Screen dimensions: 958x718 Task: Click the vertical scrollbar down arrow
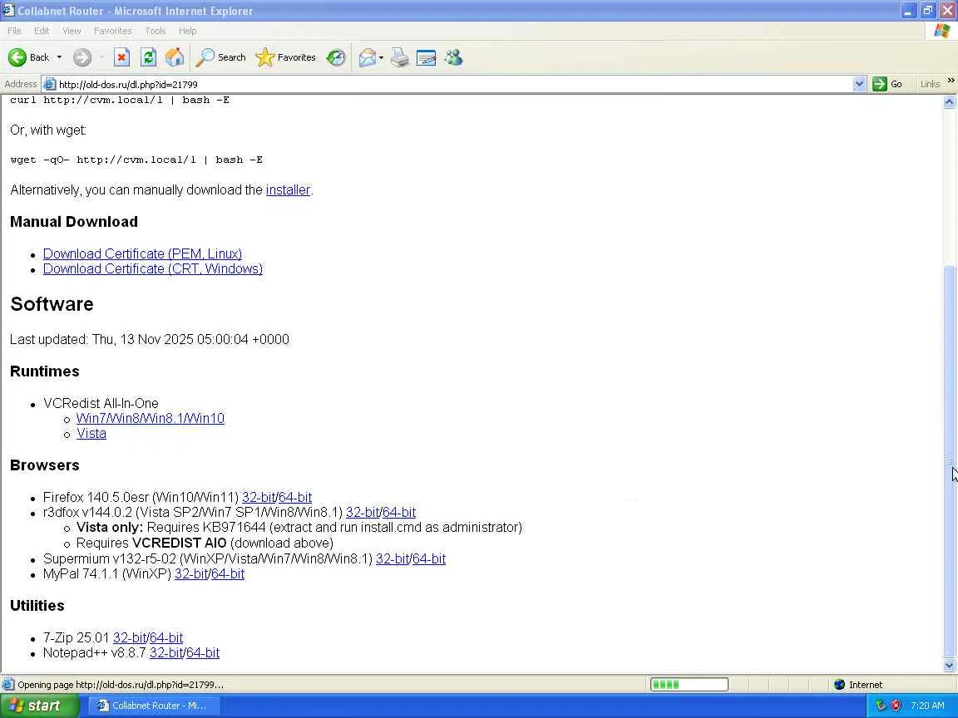[x=949, y=666]
